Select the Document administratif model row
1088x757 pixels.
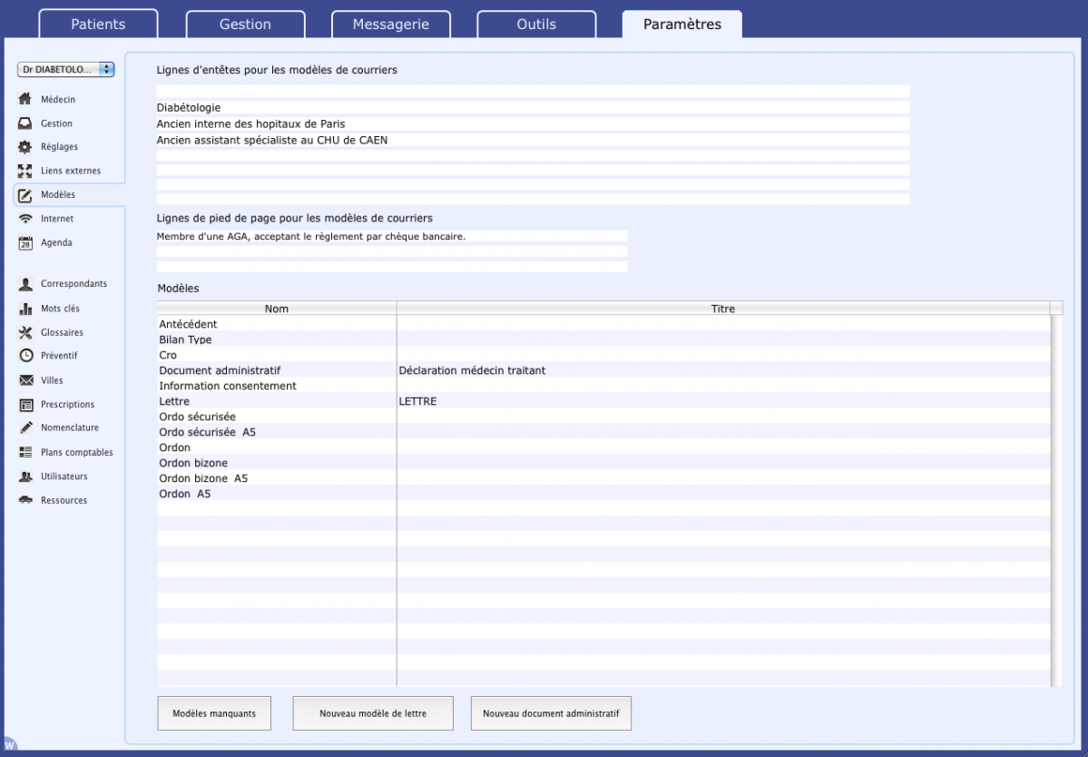(x=603, y=370)
